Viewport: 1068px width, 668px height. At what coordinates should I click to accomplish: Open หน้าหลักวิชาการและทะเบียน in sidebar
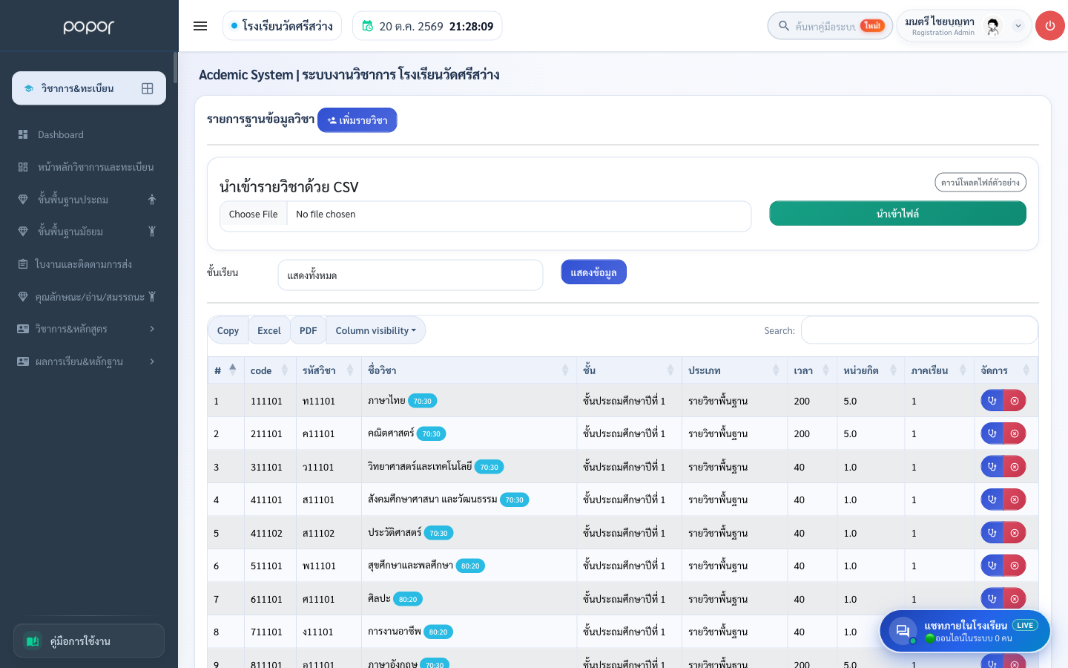[89, 167]
